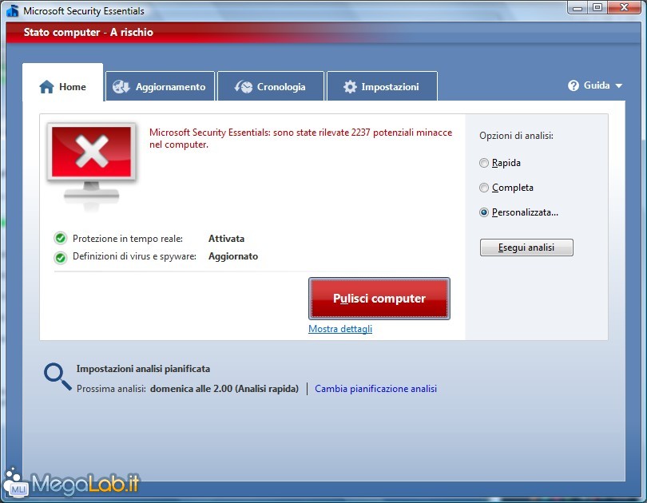Click Cambia pianificazione analisi link
The height and width of the screenshot is (503, 647).
coord(376,389)
